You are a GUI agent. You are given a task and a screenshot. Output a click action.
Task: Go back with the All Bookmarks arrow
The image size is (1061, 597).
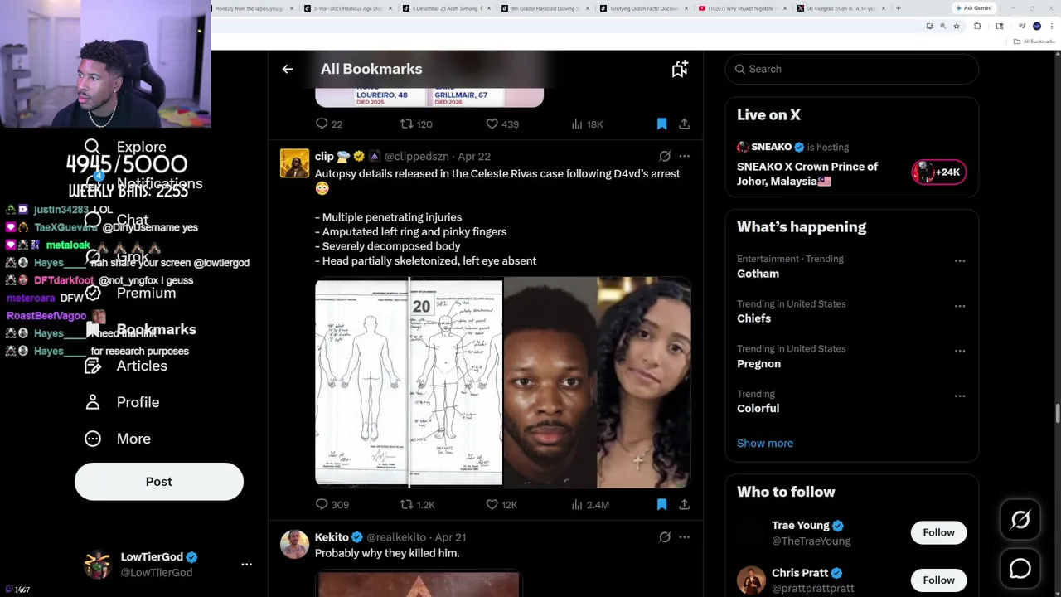288,69
